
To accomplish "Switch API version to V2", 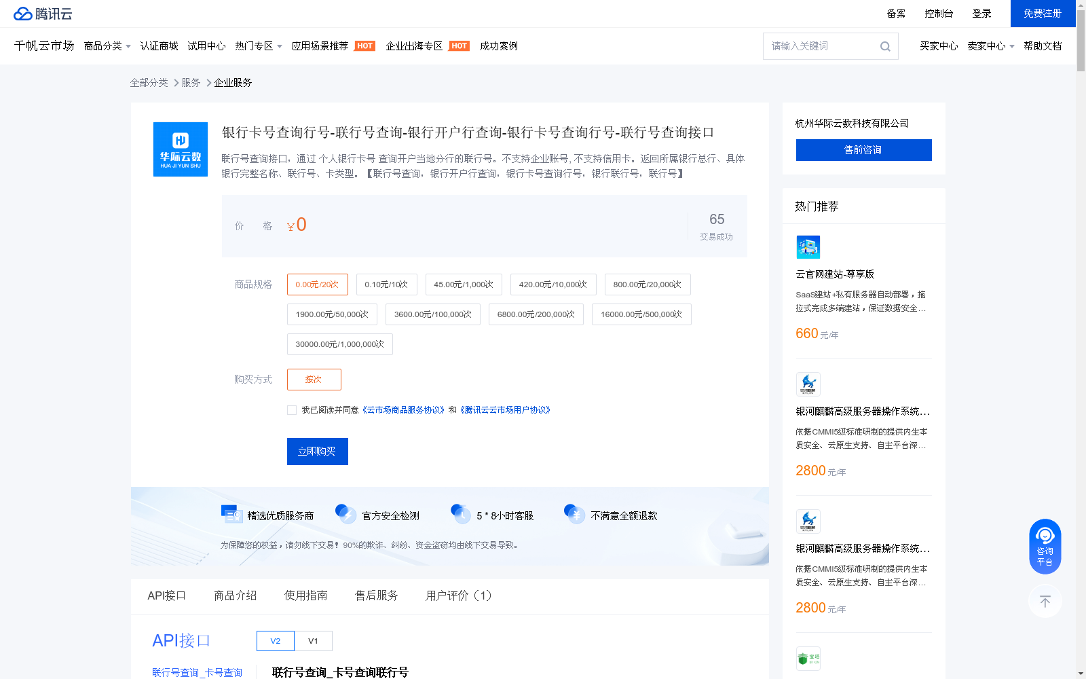I will (x=276, y=641).
